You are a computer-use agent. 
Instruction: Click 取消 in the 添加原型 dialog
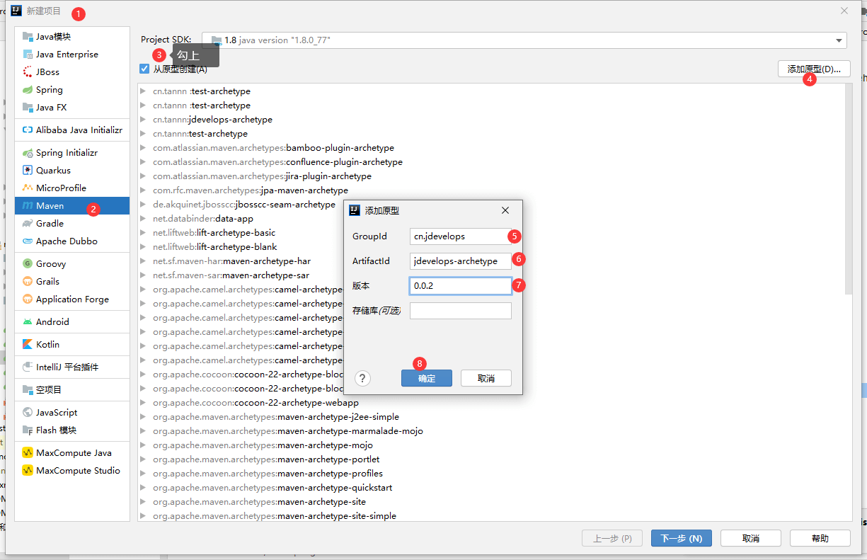[486, 378]
